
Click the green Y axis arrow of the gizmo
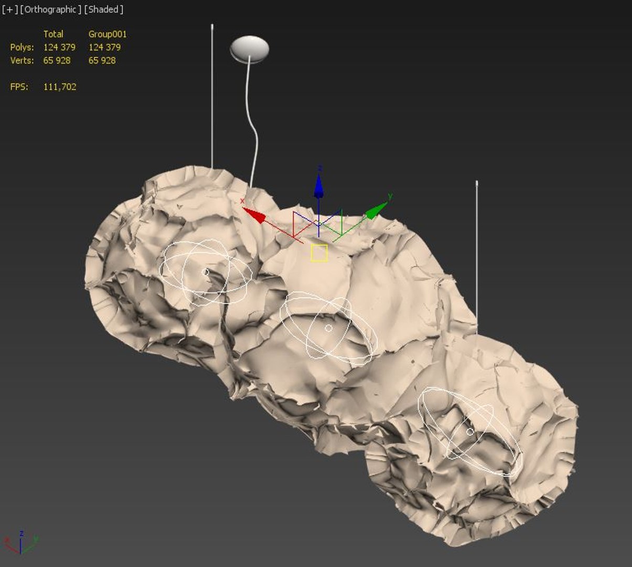point(376,210)
